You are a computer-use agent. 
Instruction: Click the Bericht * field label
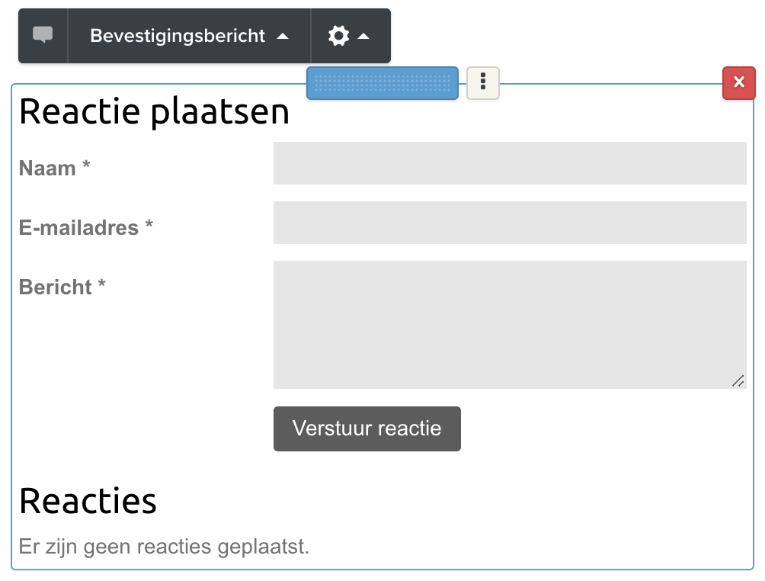tap(62, 287)
